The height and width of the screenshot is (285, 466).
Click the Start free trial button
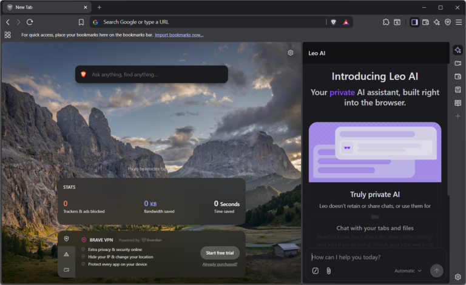tap(220, 253)
